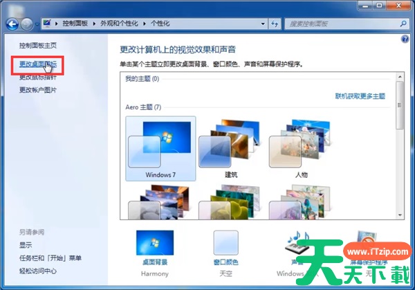Select 外观和个性化 in the breadcrumb

119,24
